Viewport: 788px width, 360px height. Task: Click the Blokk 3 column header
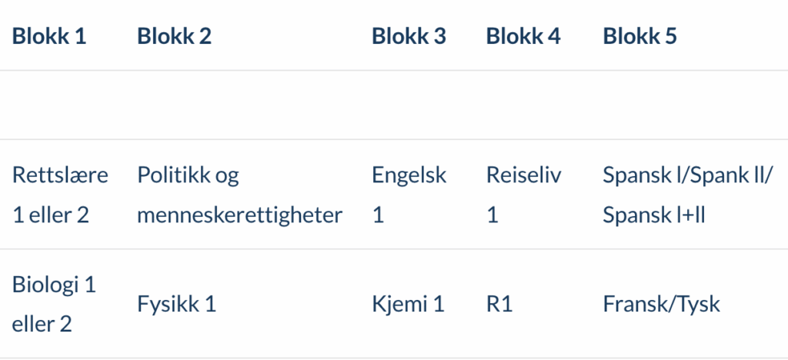[x=409, y=36]
